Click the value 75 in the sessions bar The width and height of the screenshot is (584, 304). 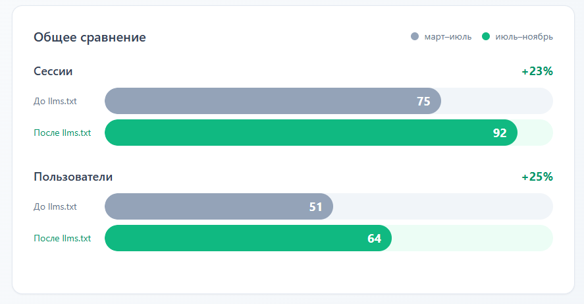[423, 101]
